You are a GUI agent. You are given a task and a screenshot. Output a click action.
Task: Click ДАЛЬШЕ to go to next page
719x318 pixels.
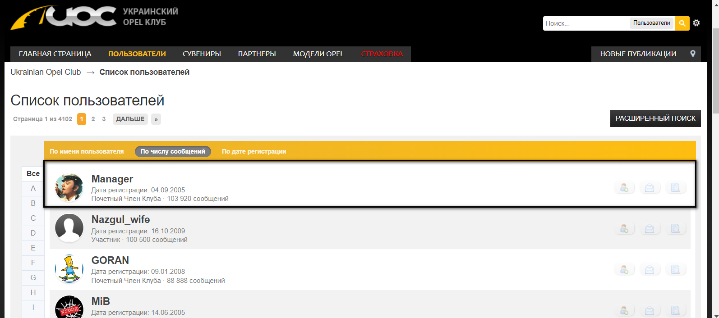[130, 119]
